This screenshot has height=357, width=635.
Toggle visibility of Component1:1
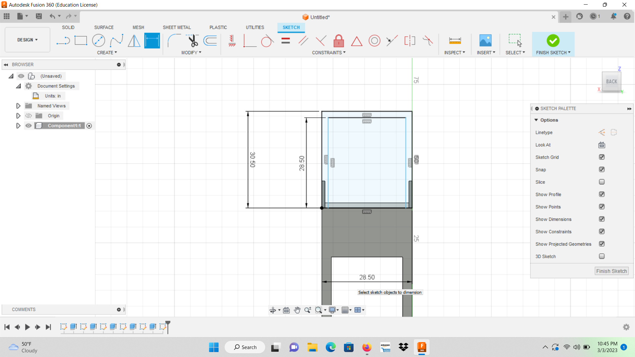(x=28, y=126)
